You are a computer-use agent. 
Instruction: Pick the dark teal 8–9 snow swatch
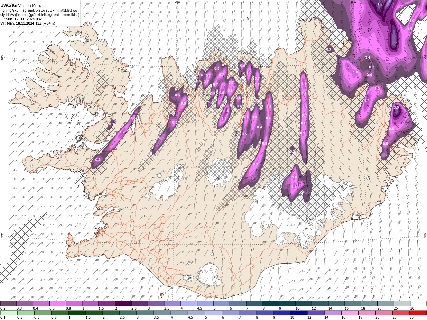pyautogui.click(x=271, y=303)
